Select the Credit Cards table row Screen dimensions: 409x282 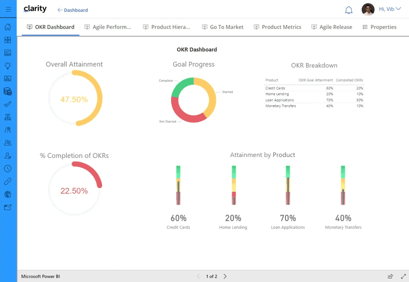tap(314, 88)
